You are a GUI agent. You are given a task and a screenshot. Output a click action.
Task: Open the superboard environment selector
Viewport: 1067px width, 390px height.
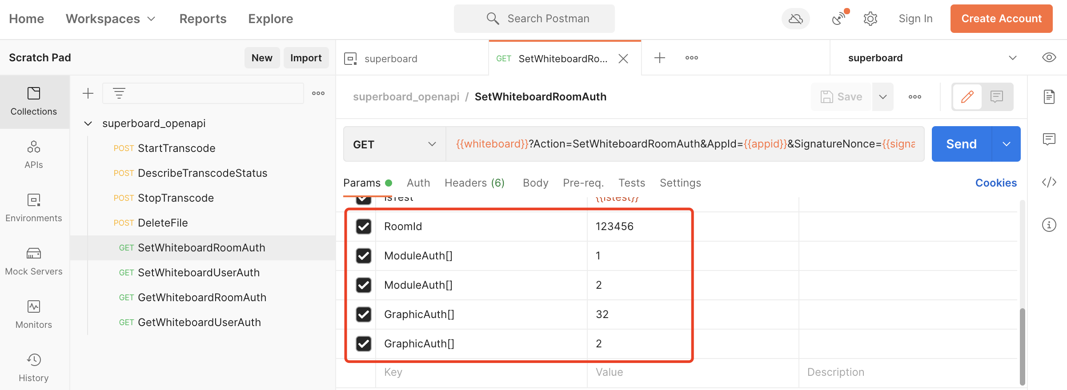[932, 58]
